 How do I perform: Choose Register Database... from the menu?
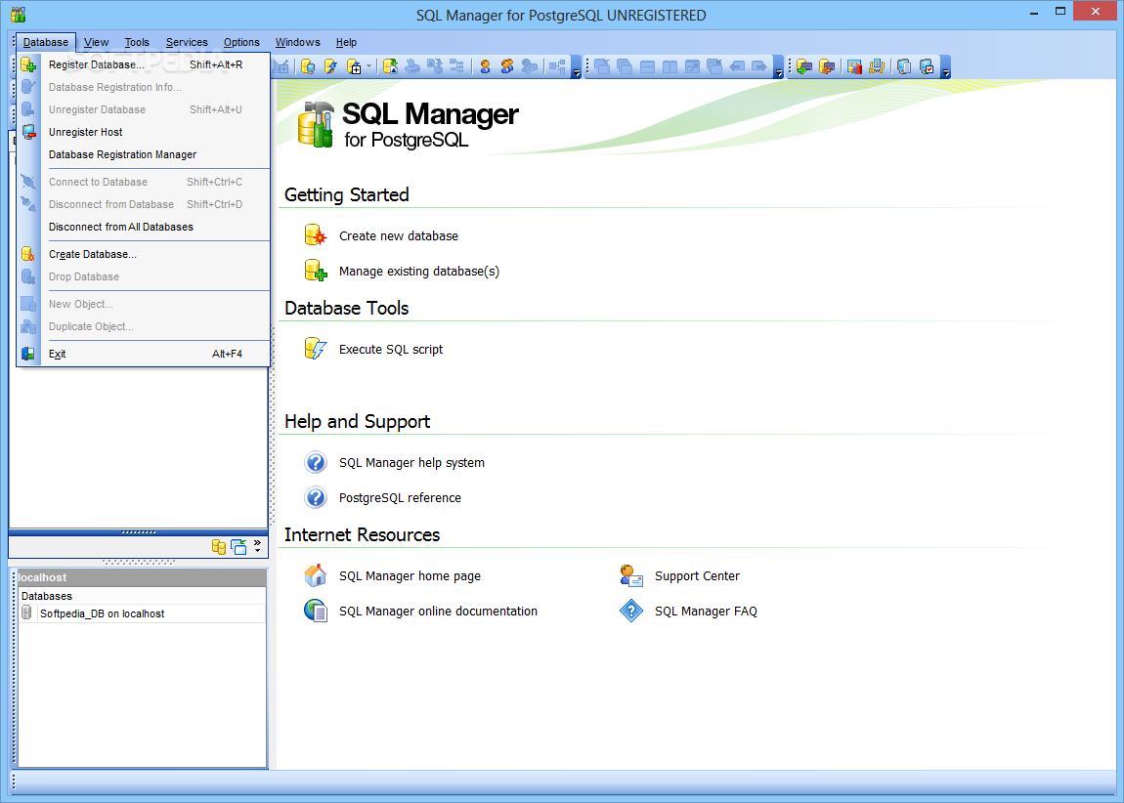click(x=144, y=64)
